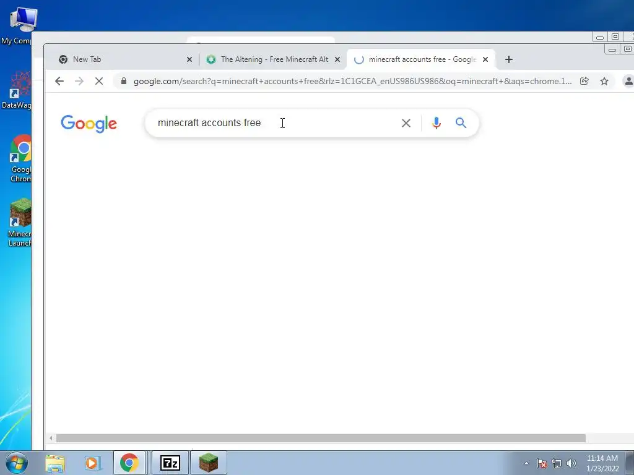Click the address bar URL
This screenshot has width=634, height=475.
[x=352, y=81]
